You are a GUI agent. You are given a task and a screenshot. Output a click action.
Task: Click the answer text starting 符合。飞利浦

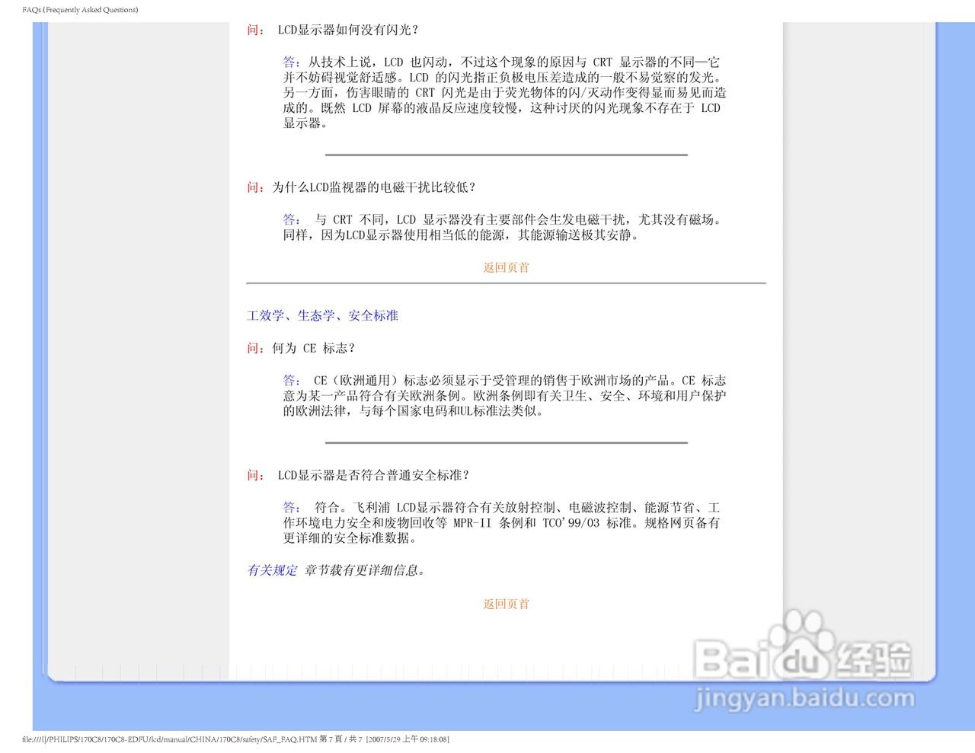point(502,523)
